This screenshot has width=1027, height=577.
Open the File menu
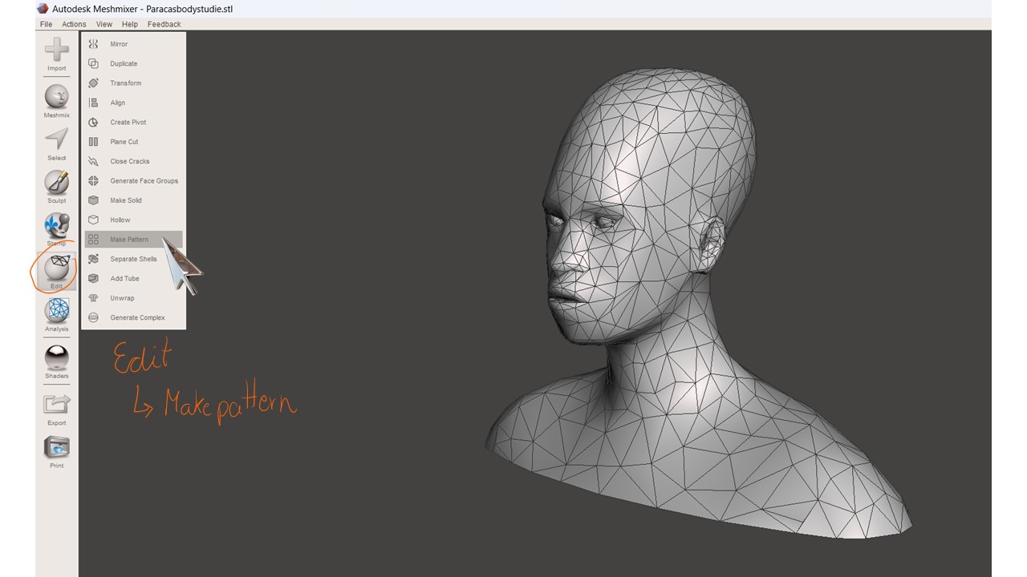coord(46,24)
